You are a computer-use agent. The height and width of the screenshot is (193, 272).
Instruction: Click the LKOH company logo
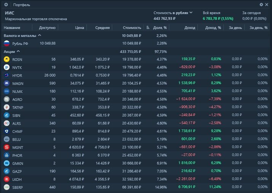(x=6, y=179)
